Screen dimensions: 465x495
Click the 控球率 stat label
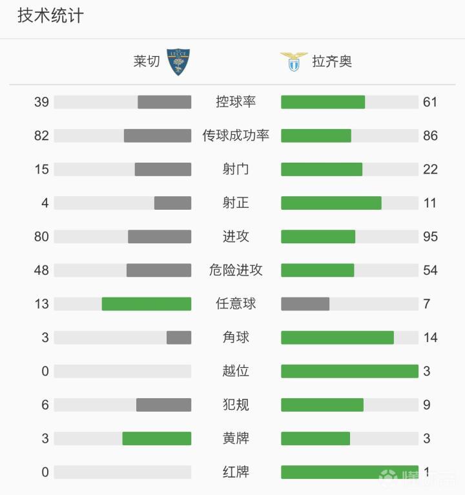tap(236, 102)
